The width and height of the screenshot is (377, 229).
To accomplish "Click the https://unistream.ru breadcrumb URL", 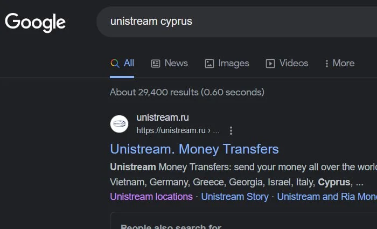I will pos(171,130).
